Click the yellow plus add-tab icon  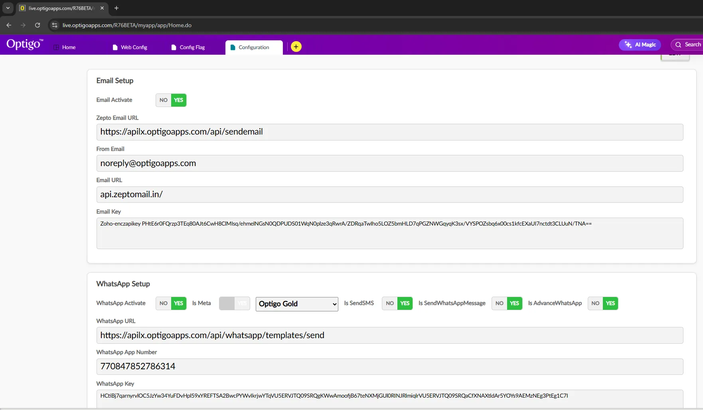(x=296, y=47)
